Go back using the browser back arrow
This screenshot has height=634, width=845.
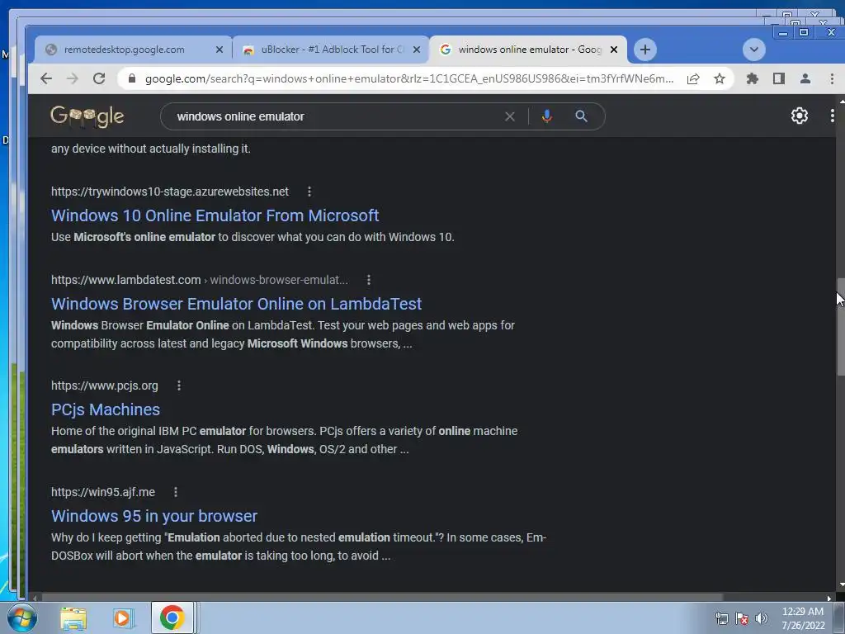(46, 78)
